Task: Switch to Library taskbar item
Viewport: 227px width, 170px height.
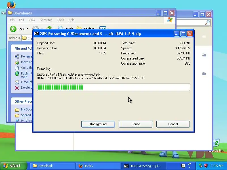Action: (98, 166)
